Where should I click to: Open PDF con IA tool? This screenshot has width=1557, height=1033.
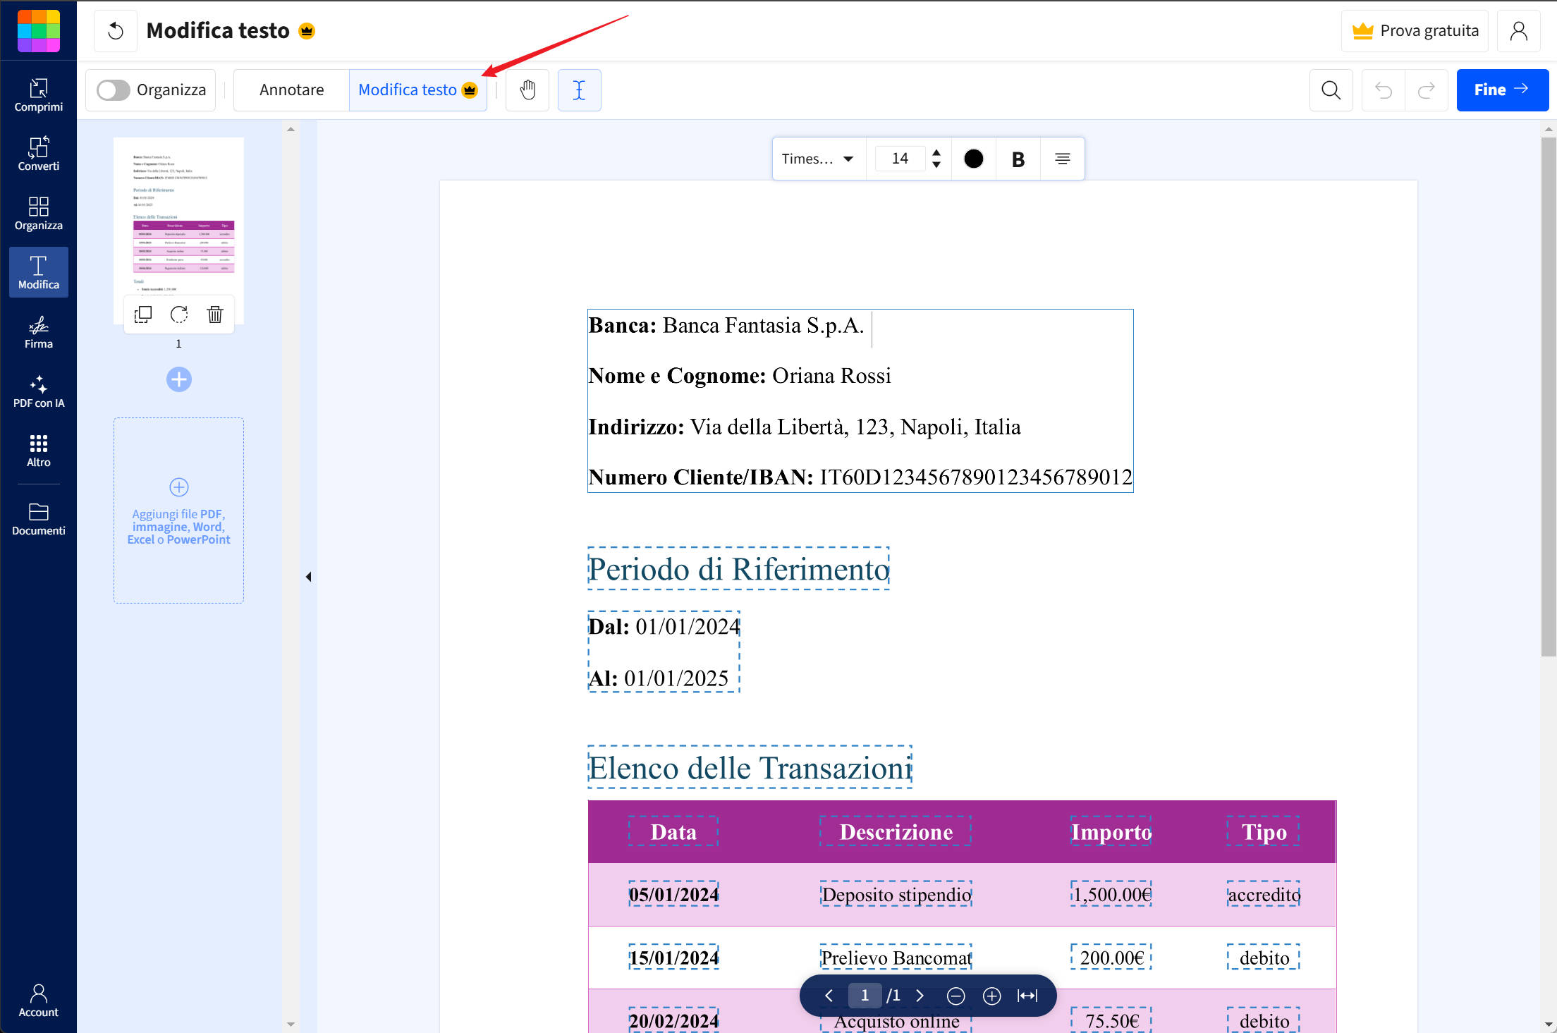coord(38,391)
